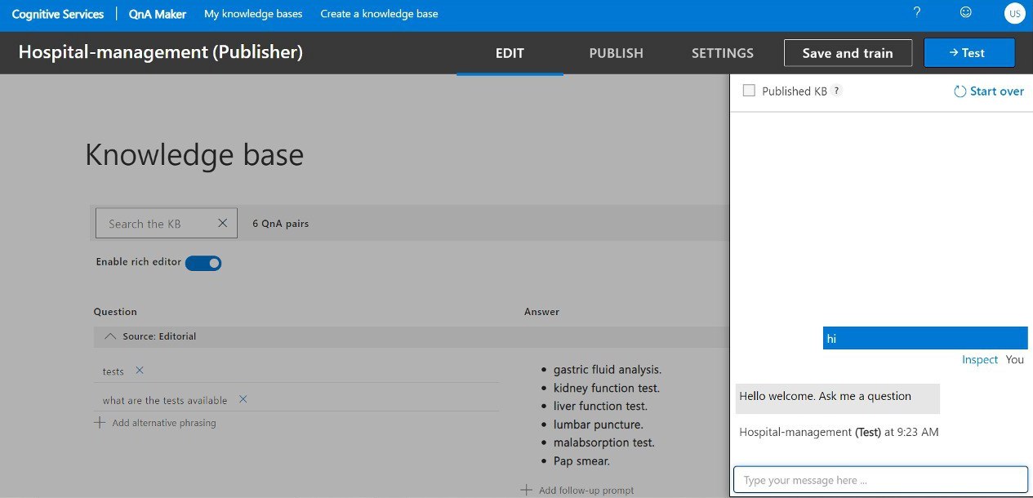Click Start over in test panel
Screen dimensions: 1033x498
pos(989,91)
